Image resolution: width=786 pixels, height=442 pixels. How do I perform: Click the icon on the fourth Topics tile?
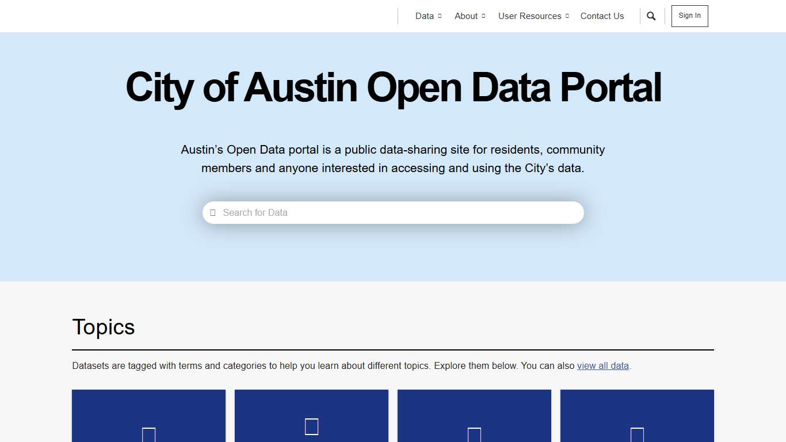(x=637, y=436)
